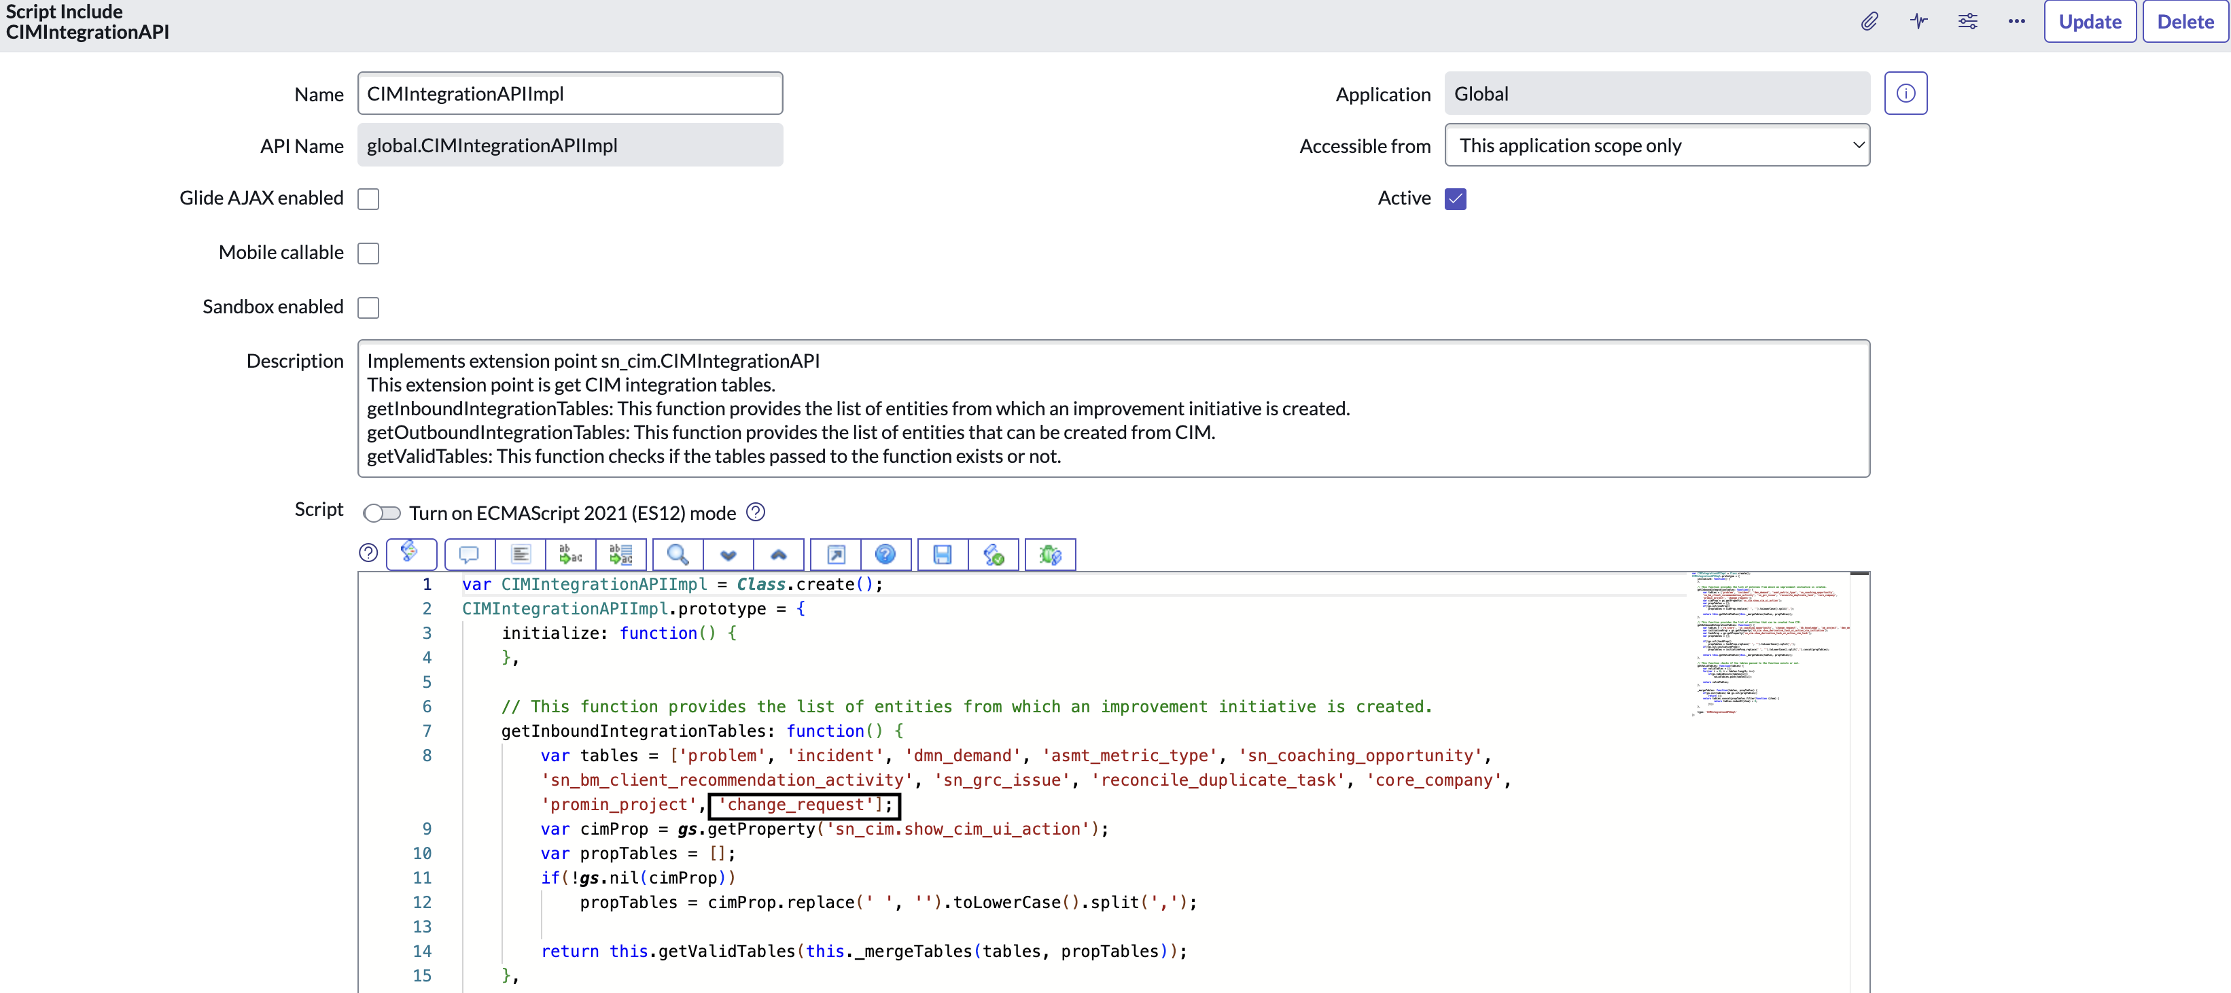The width and height of the screenshot is (2231, 993).
Task: Click the line 6 comment text
Action: tap(966, 707)
